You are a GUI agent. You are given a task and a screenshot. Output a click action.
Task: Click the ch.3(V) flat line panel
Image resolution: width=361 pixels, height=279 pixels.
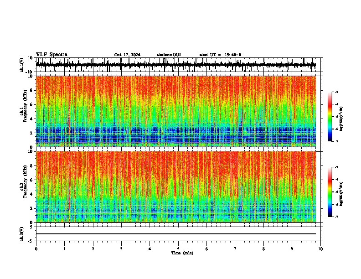pos(178,234)
